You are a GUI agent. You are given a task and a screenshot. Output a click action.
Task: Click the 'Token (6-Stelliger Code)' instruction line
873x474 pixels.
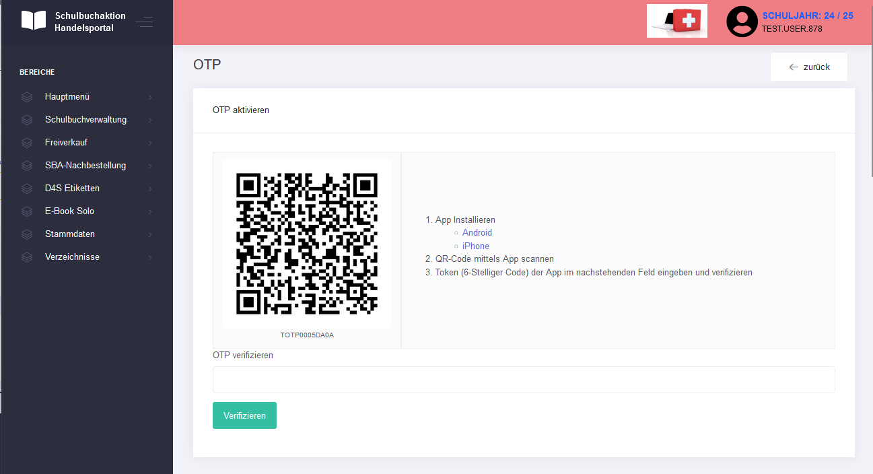pyautogui.click(x=594, y=273)
